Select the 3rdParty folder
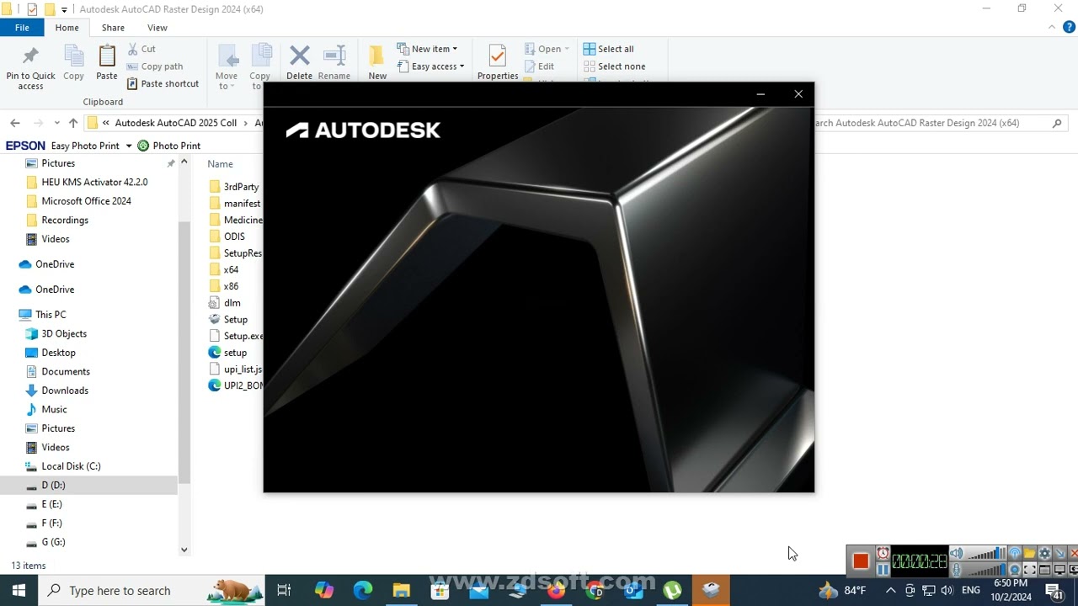 [235, 187]
